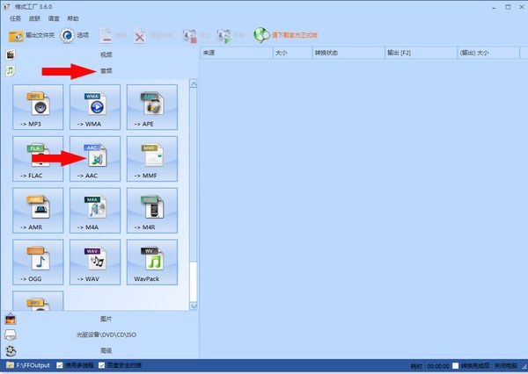The height and width of the screenshot is (374, 528).
Task: Open the AAC conversion tool
Action: [x=93, y=159]
